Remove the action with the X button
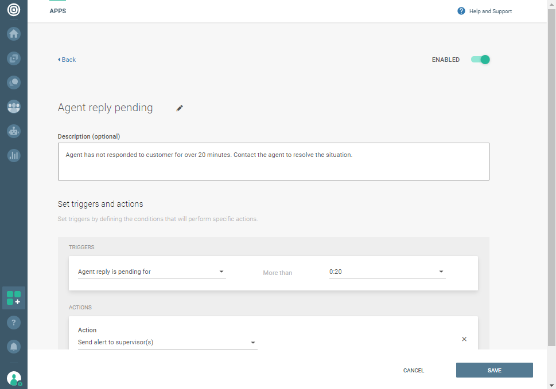556x389 pixels. pos(464,339)
